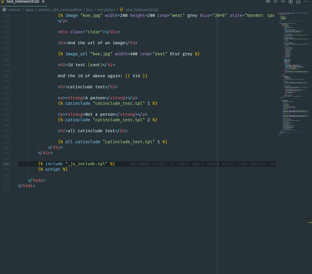Open previous revision with GitLens arrow-left icon
This screenshot has width=312, height=274.
coord(268,1)
